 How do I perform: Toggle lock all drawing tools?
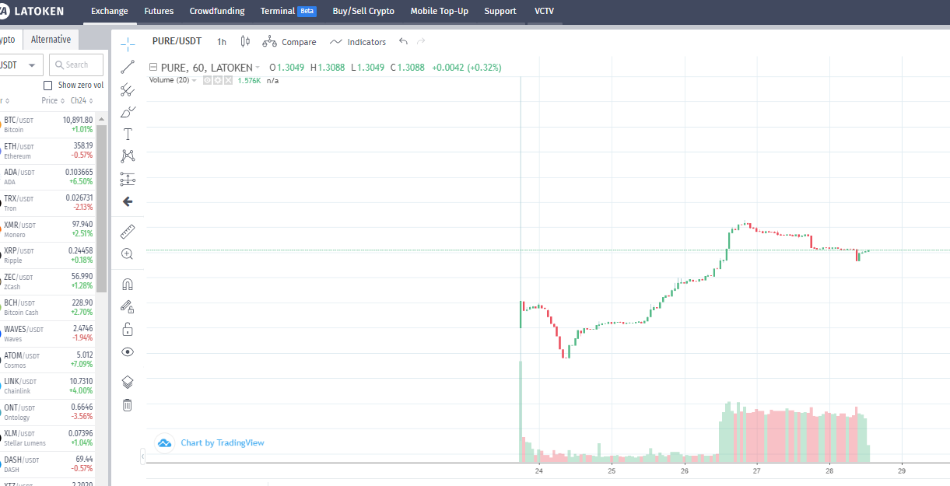128,330
